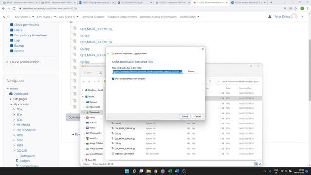311x175 pixels.
Task: Open Badges under CS2020
Action: point(25,161)
